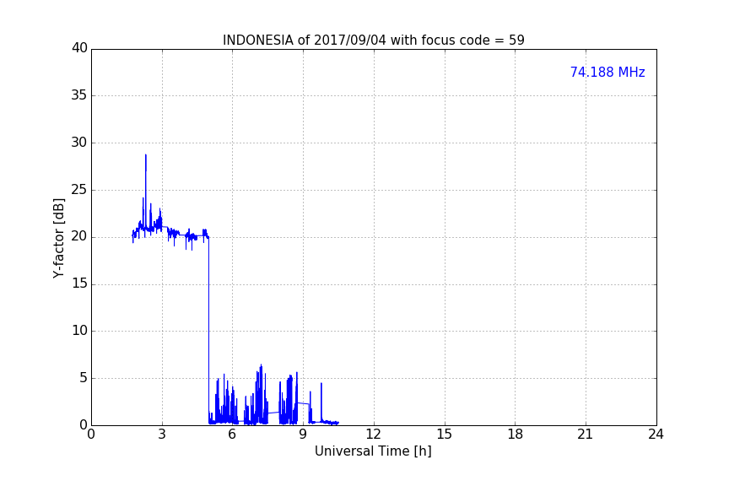The height and width of the screenshot is (486, 729).
Task: Click the 'Universal Time [h]' axis label
Action: coord(373,451)
